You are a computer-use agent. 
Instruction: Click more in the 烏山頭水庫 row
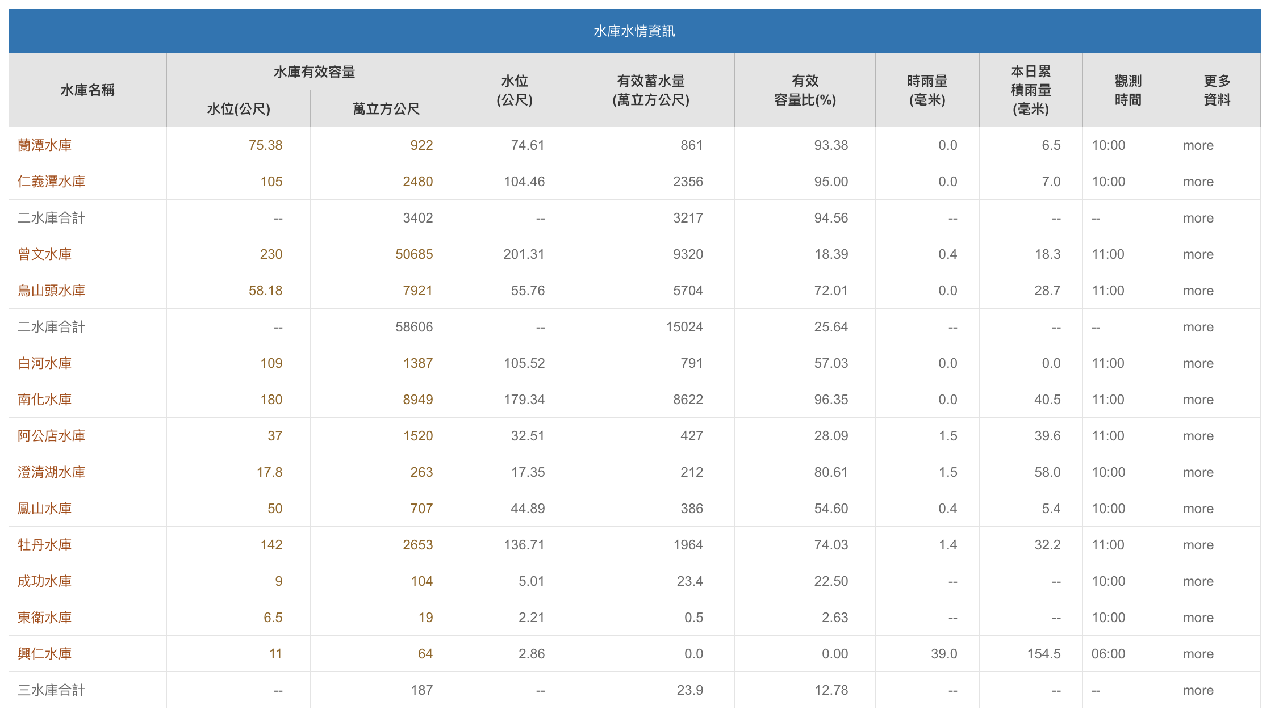[1198, 291]
